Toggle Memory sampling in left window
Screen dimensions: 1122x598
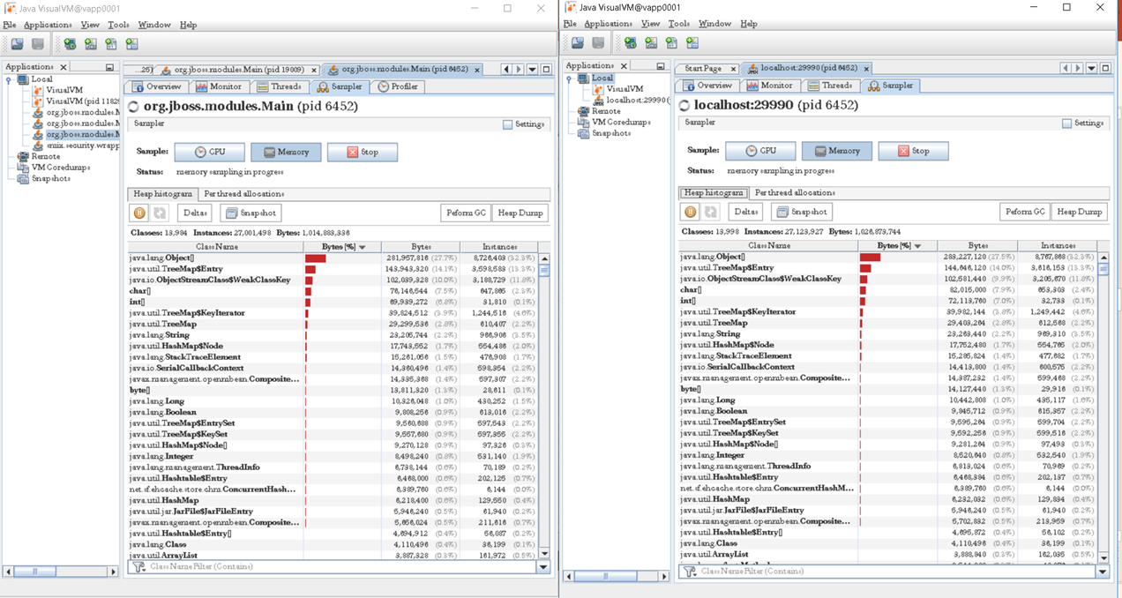coord(286,152)
